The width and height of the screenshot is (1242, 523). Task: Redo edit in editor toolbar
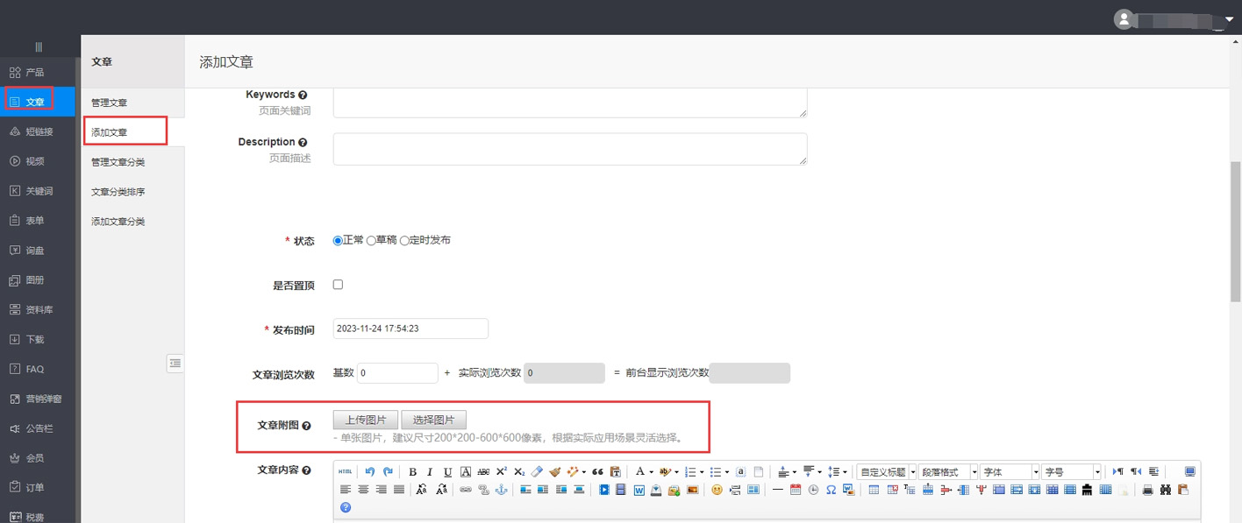tap(388, 471)
